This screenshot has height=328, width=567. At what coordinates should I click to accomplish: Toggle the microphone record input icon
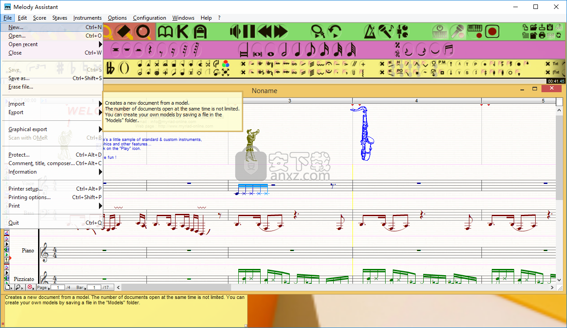pos(457,32)
